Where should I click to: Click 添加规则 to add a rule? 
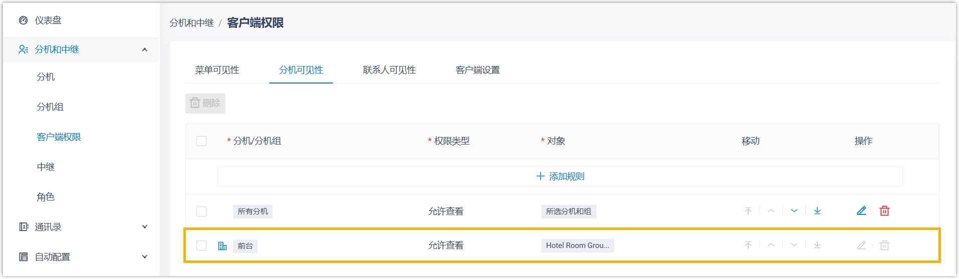click(x=560, y=176)
